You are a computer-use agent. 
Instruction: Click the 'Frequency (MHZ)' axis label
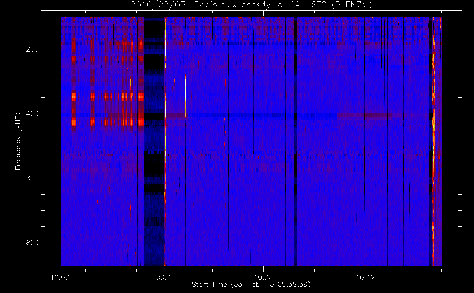[18, 141]
